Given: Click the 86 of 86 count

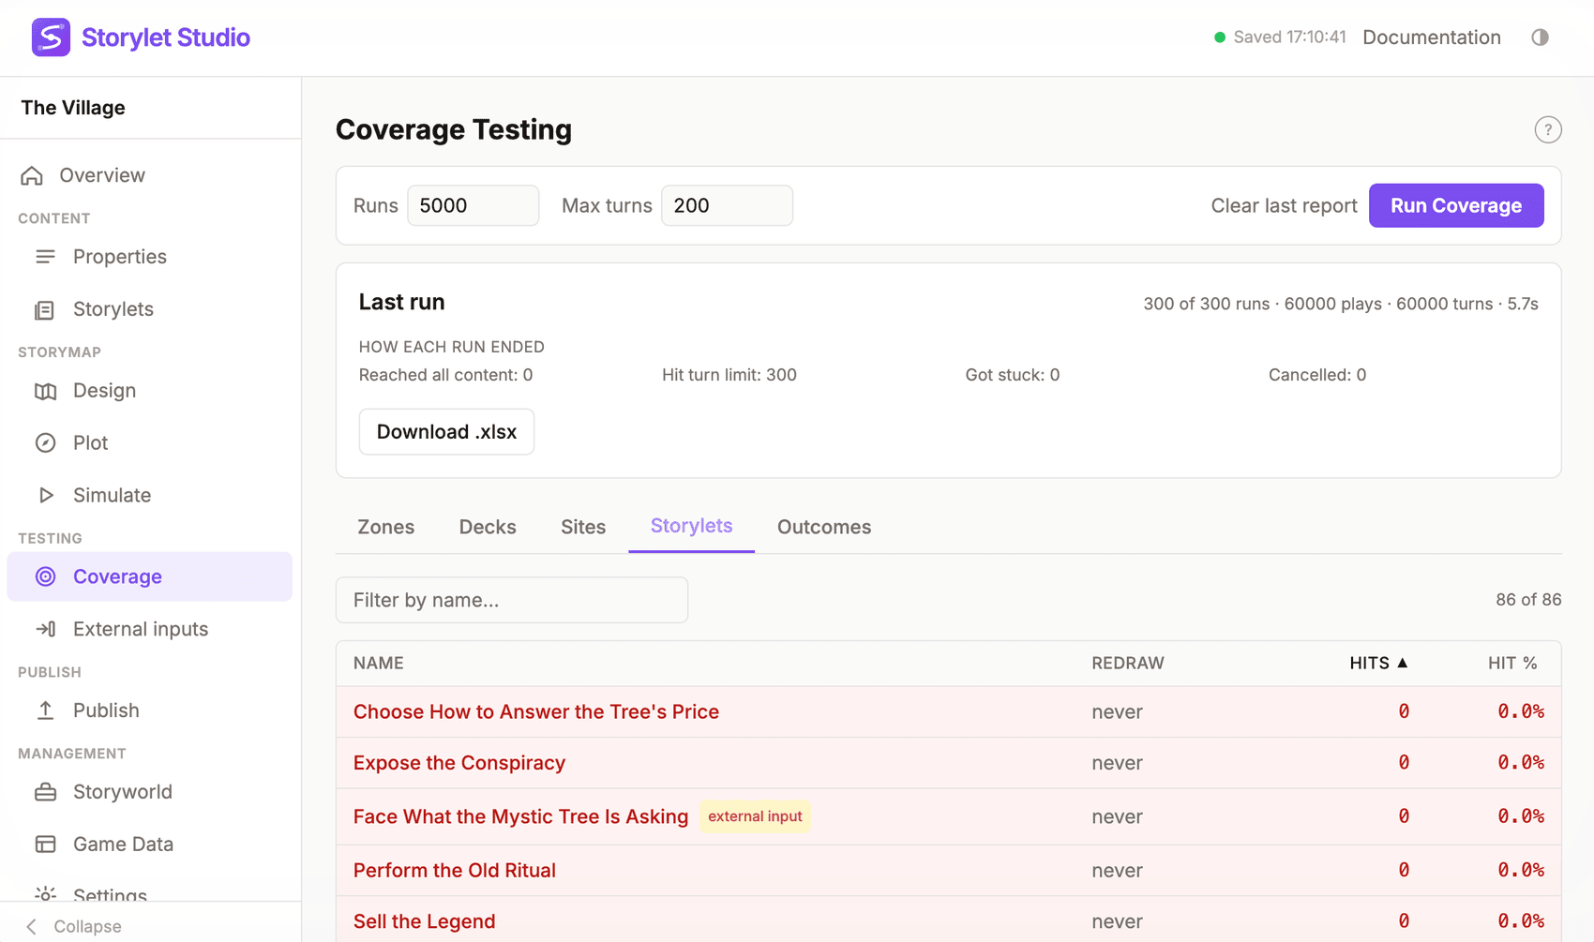Looking at the screenshot, I should coord(1528,600).
